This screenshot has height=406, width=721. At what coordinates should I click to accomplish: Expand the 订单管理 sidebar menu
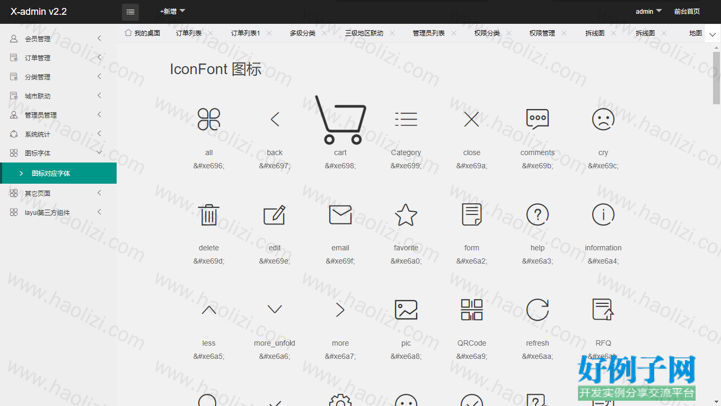pyautogui.click(x=58, y=58)
